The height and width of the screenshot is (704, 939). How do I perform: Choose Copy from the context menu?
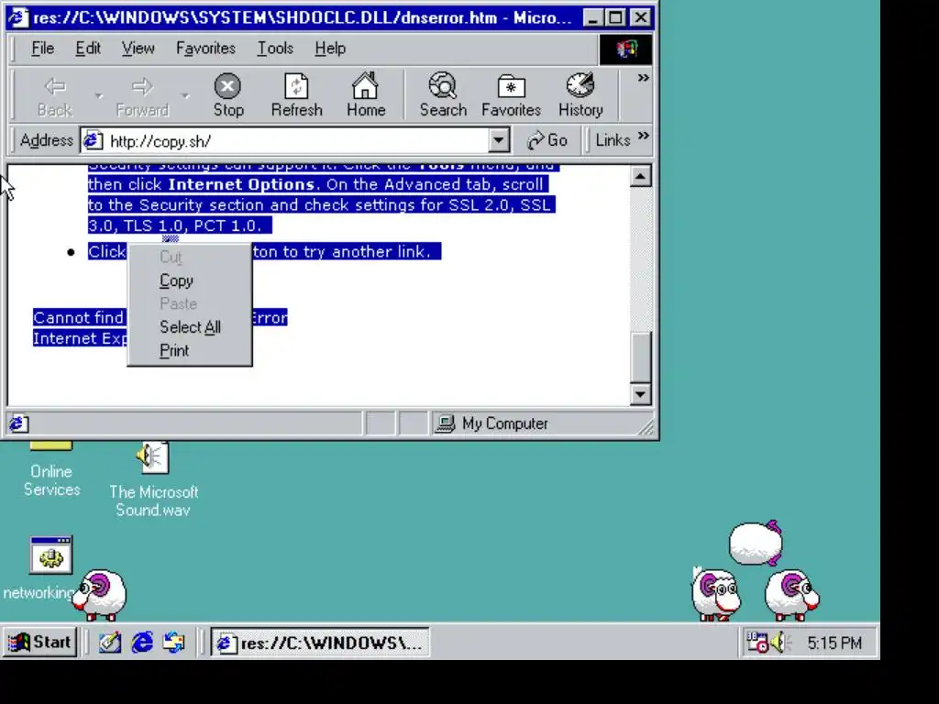(190, 280)
